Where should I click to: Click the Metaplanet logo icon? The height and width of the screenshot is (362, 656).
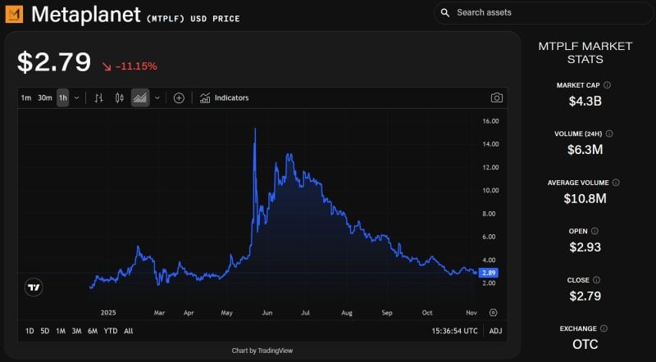pos(14,13)
